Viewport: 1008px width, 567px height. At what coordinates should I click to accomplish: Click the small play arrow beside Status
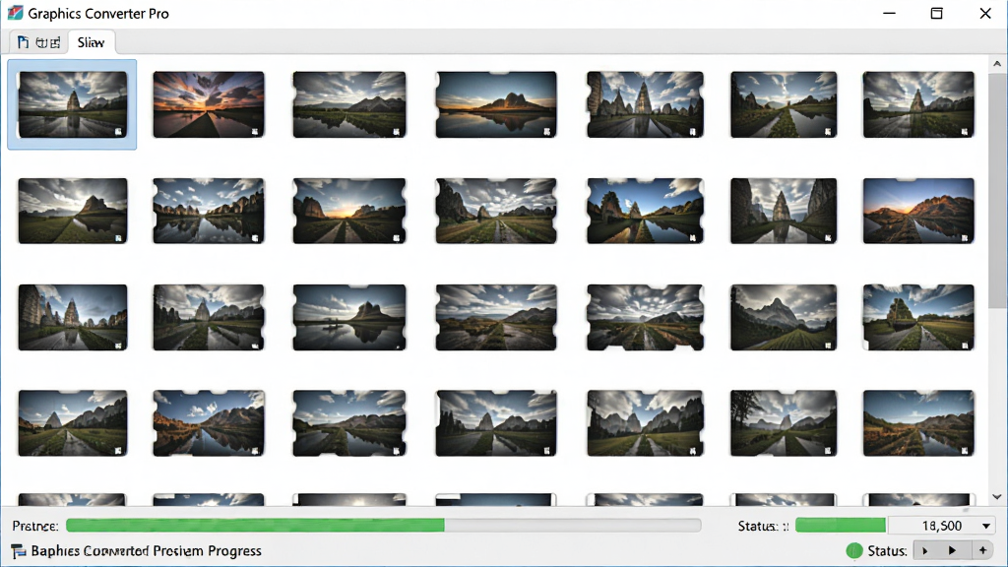point(925,551)
